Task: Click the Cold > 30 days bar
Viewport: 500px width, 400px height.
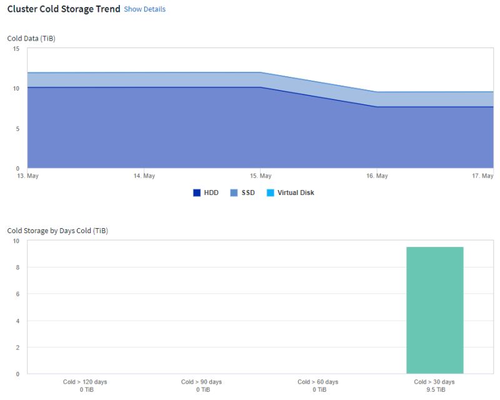Action: (x=435, y=309)
